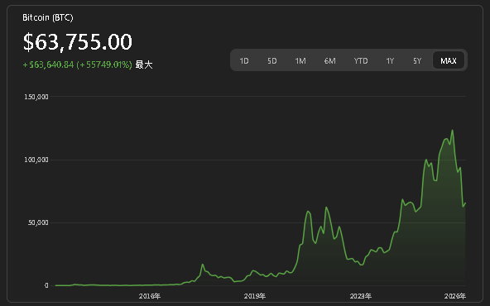This screenshot has width=490, height=306.
Task: Click the 2016年 x-axis label
Action: [150, 296]
